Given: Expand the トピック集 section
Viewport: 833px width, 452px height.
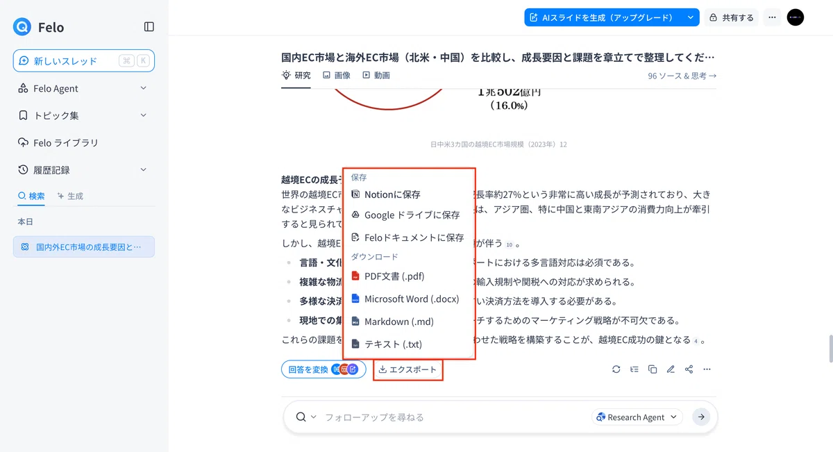Looking at the screenshot, I should click(84, 115).
